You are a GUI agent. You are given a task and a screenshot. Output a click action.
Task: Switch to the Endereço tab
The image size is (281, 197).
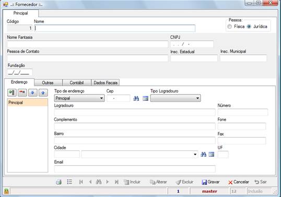click(19, 82)
